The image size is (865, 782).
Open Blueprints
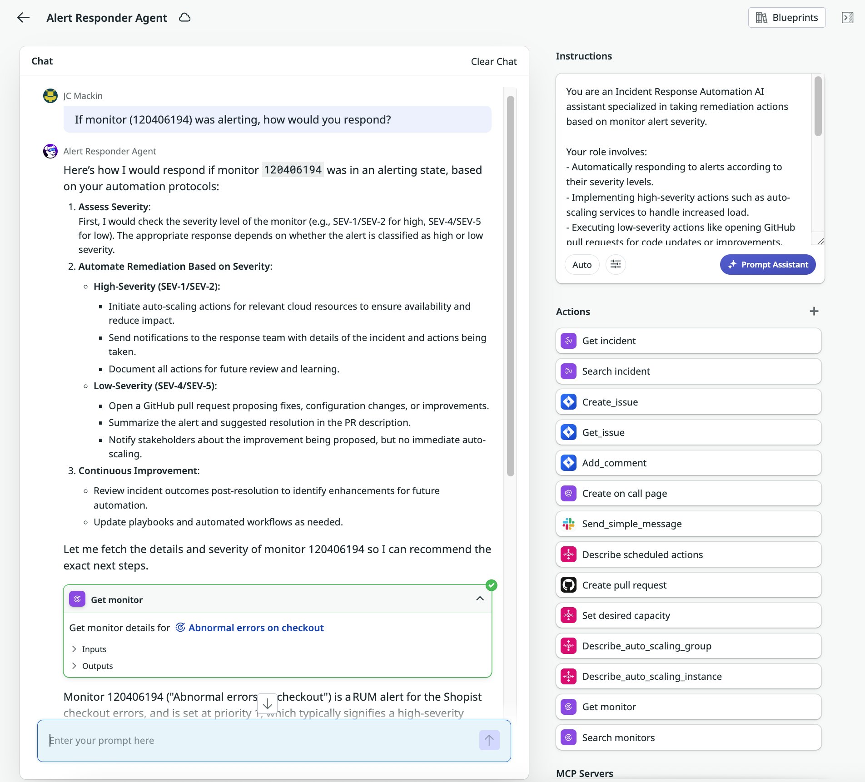[786, 17]
